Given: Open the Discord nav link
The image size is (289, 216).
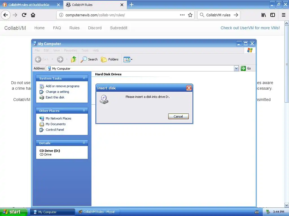Looking at the screenshot, I should point(95,28).
